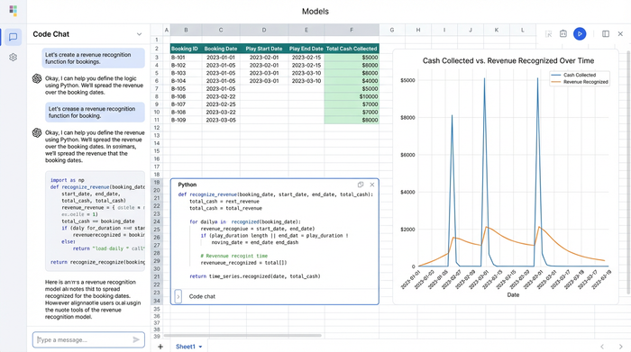The width and height of the screenshot is (631, 352).
Task: Click the message input field
Action: click(x=88, y=339)
